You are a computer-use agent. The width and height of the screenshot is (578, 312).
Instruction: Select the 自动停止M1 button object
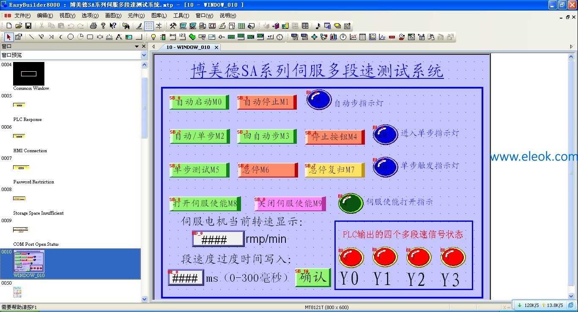pos(267,102)
